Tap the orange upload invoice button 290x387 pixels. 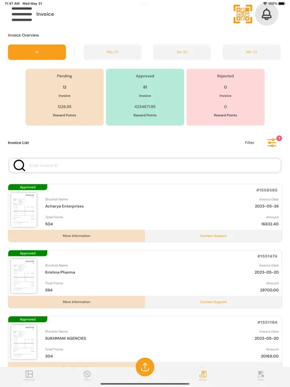click(145, 367)
